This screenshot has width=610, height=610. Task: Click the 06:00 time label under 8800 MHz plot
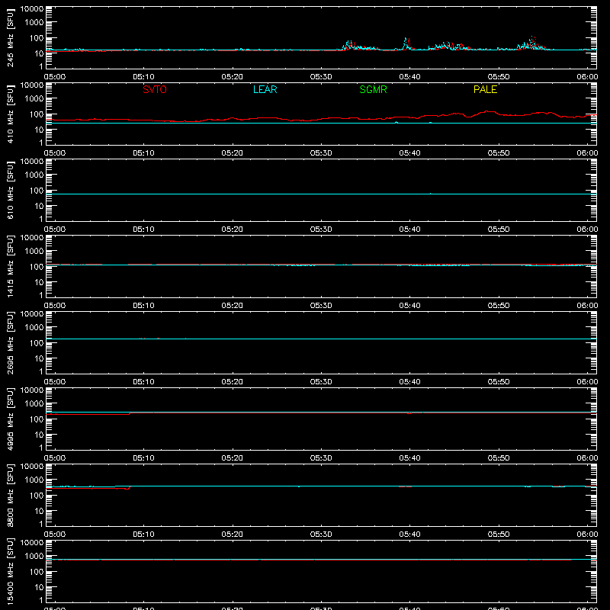tap(587, 535)
